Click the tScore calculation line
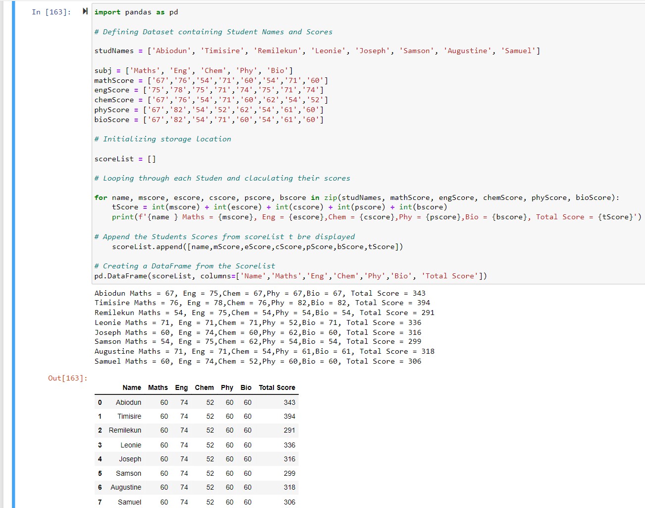 279,207
